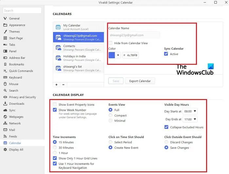Select the shiwangi23p@gmail.com calendar entry
The image size is (229, 174).
pyautogui.click(x=79, y=37)
